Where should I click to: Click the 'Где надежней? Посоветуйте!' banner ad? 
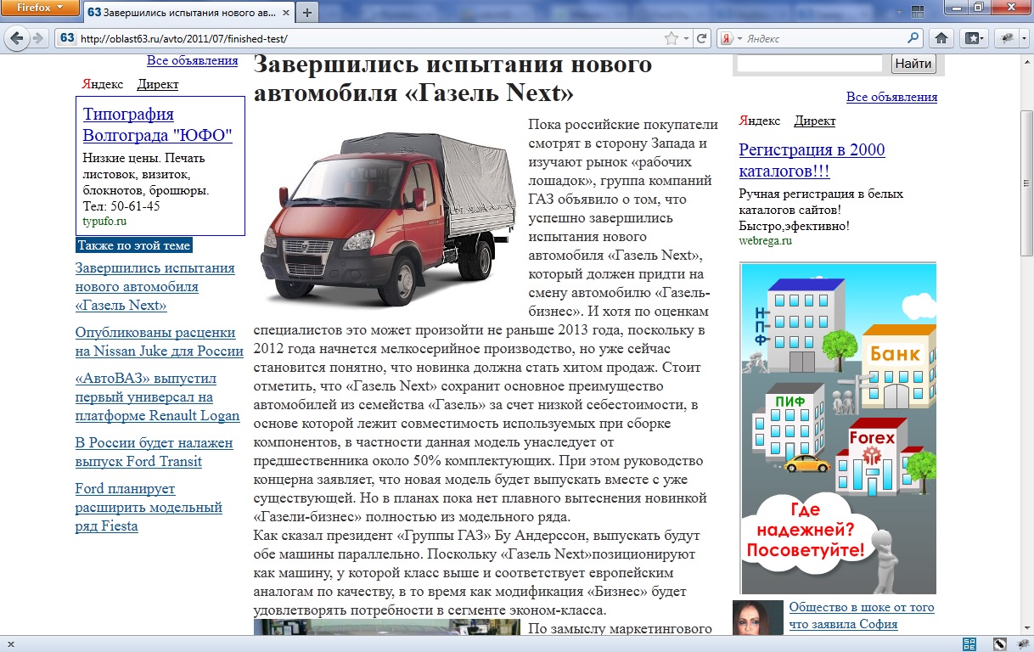point(839,429)
